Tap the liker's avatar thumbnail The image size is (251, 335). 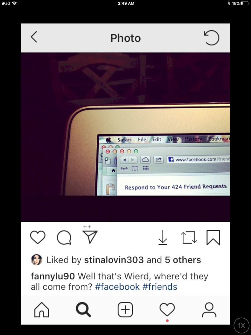coord(36,260)
